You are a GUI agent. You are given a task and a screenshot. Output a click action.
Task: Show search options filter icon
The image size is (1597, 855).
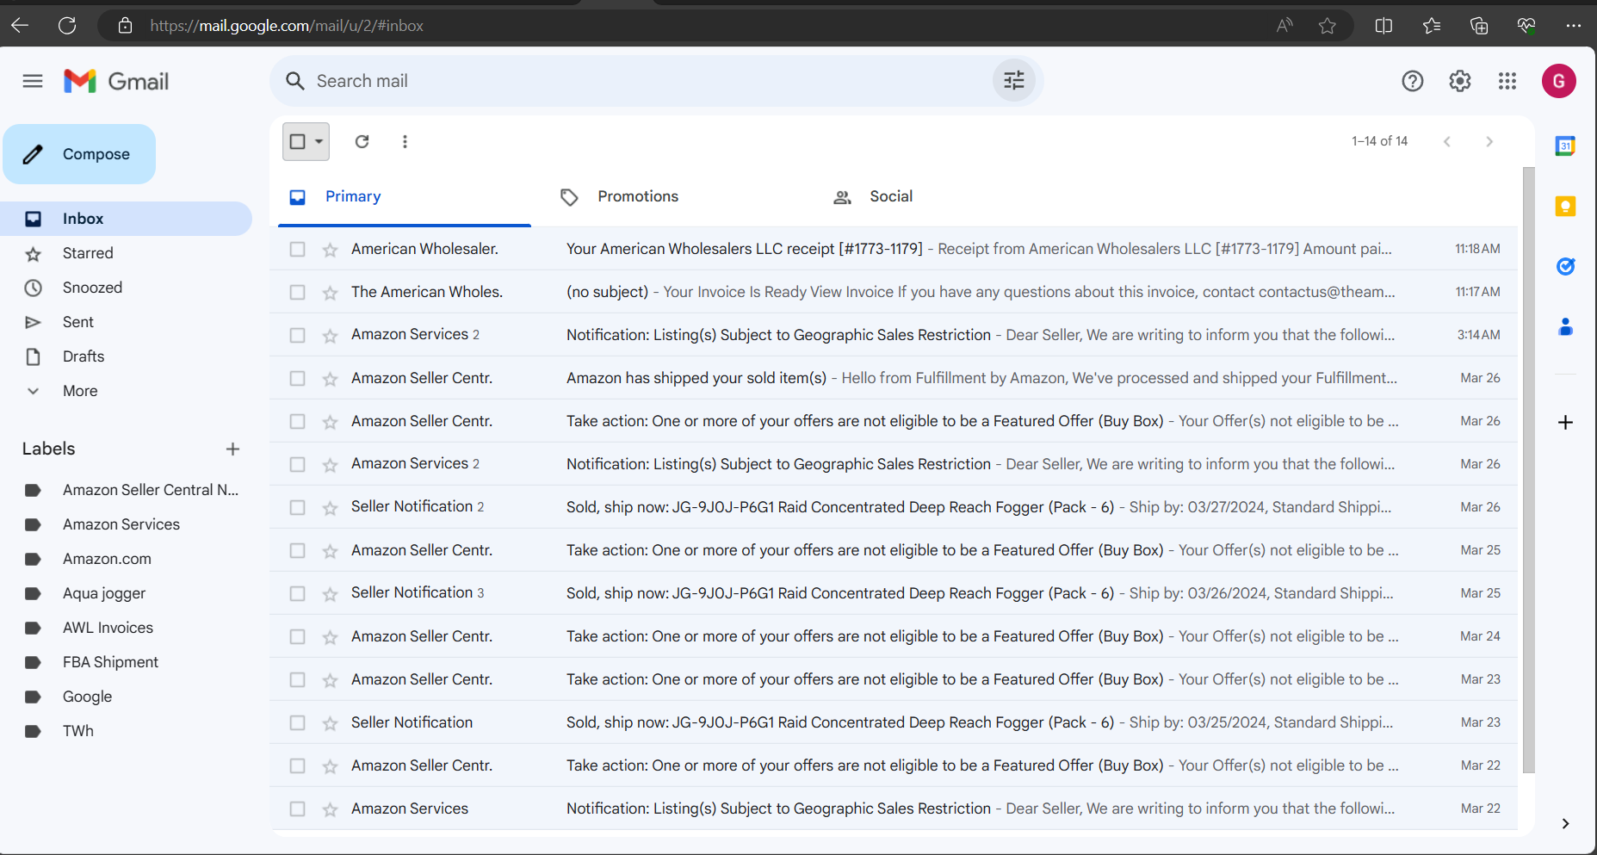click(1014, 81)
